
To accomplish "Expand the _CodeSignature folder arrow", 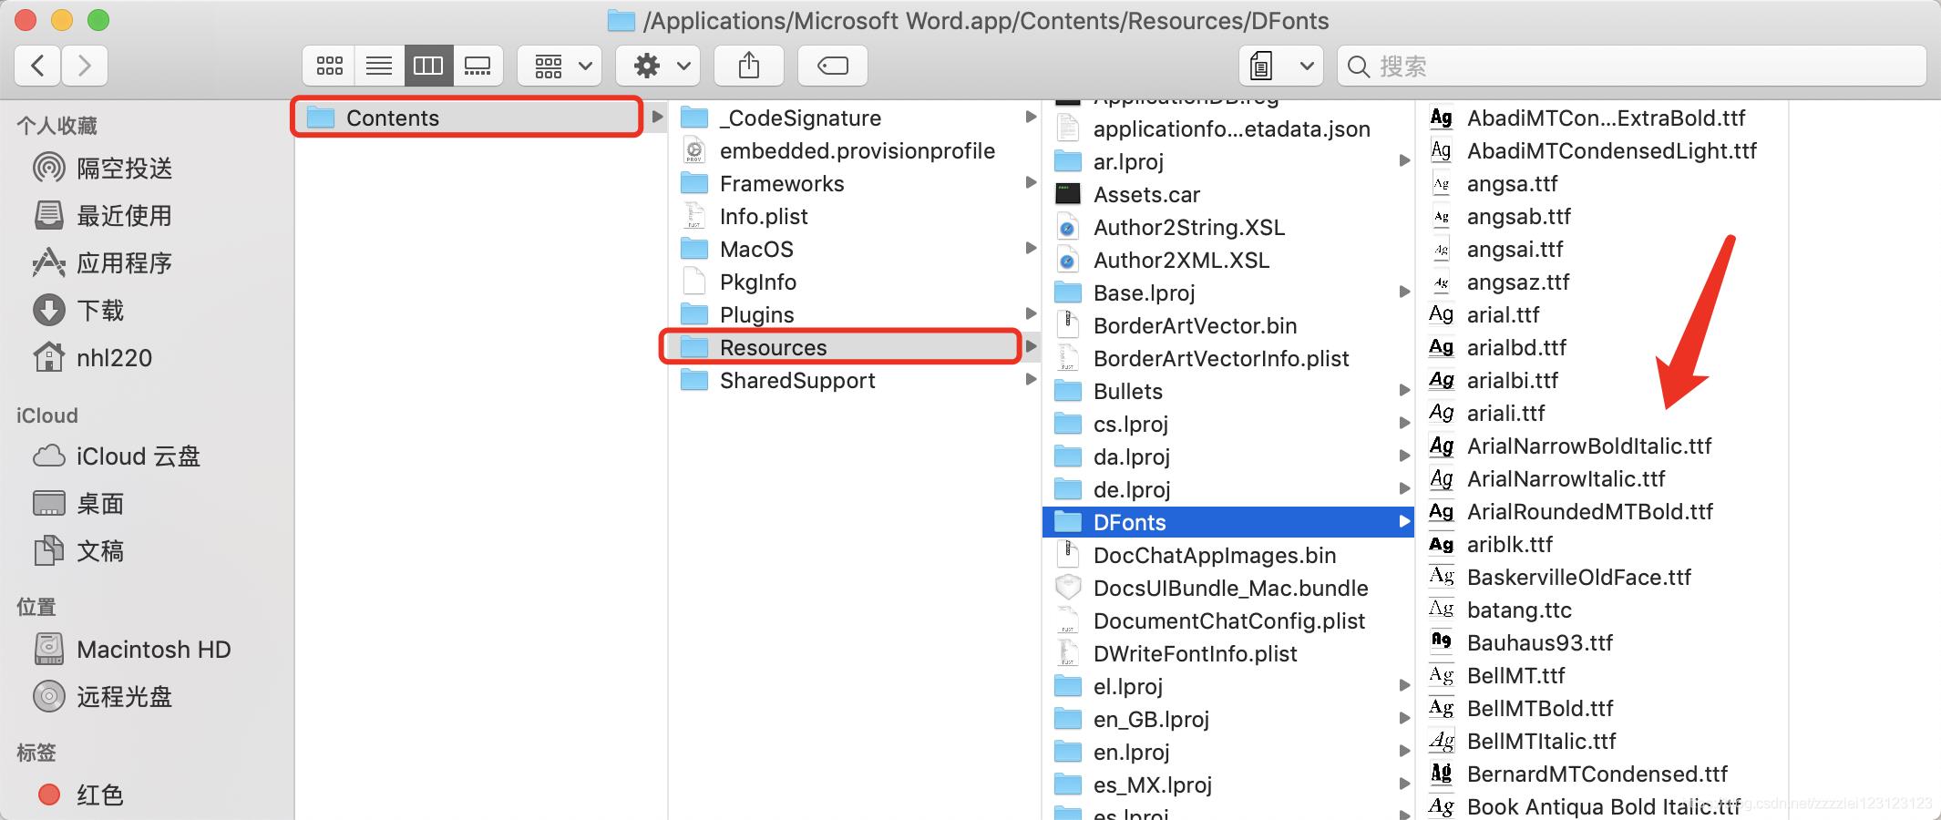I will coord(1031,117).
